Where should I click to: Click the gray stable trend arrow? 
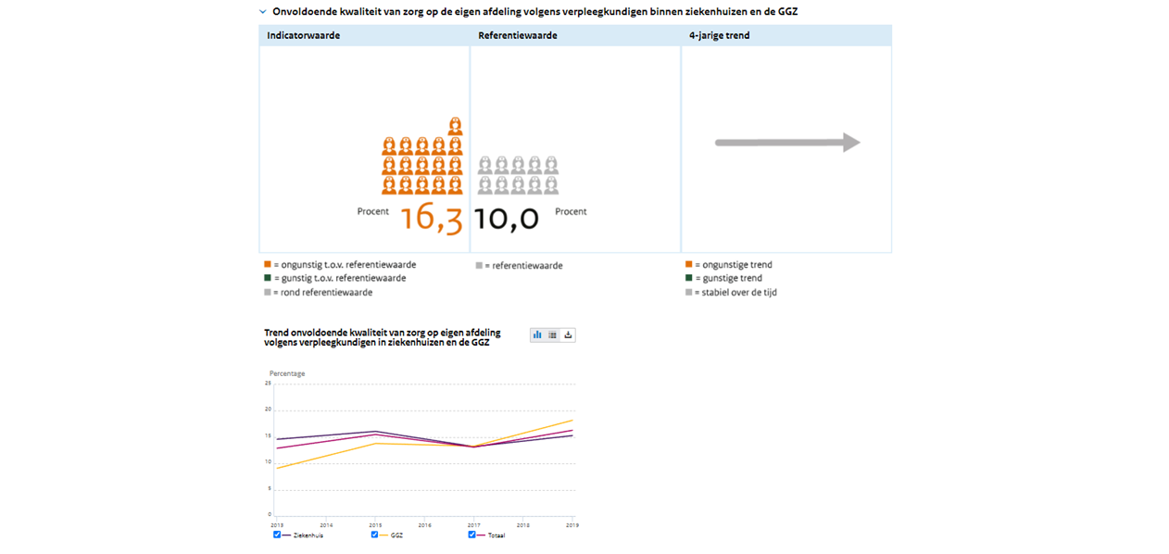(x=787, y=143)
